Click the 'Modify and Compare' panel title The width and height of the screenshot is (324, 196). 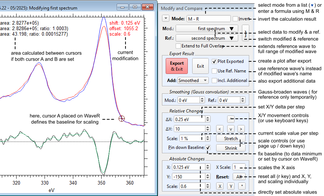[x=182, y=8]
